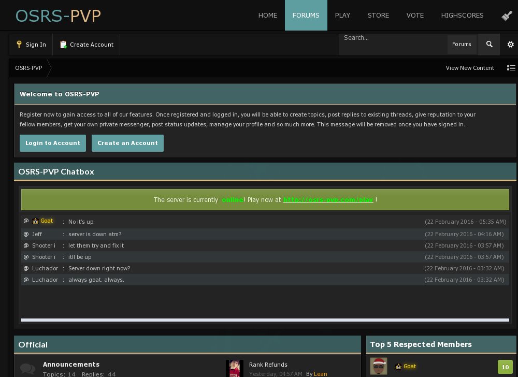Open the osrs-pvp.com/play link in the chatbox
This screenshot has width=518, height=377.
click(x=328, y=200)
